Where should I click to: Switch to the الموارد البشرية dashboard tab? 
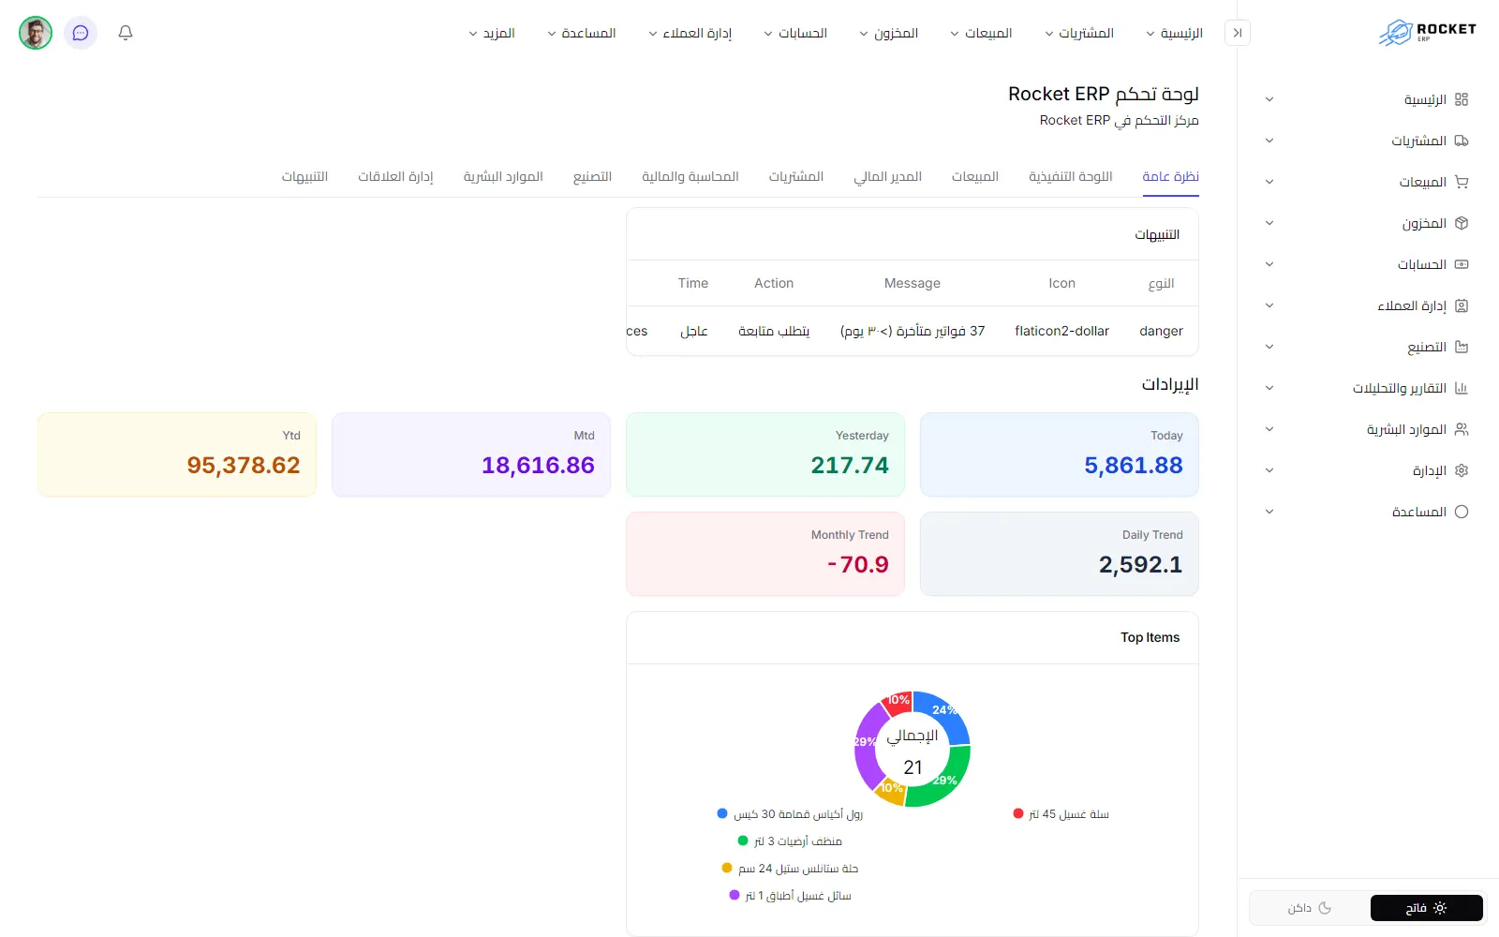point(503,176)
